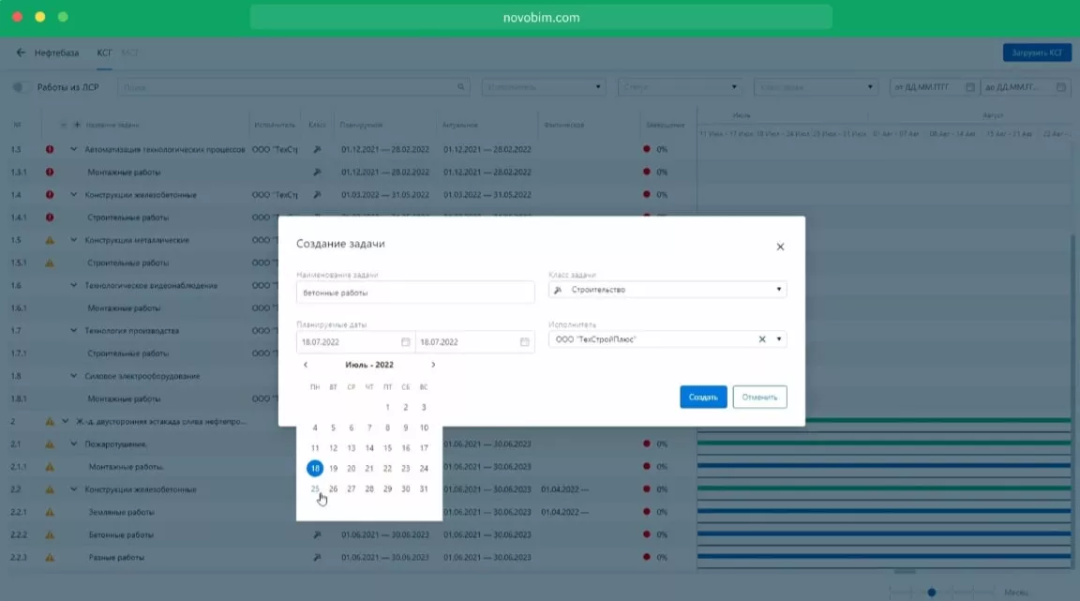Image resolution: width=1080 pixels, height=601 pixels.
Task: Click the search magnifier icon in the search field
Action: pyautogui.click(x=461, y=87)
